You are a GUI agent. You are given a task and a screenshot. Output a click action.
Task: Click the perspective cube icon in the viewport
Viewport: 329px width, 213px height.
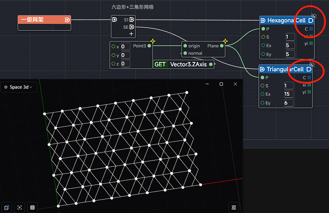point(7,207)
